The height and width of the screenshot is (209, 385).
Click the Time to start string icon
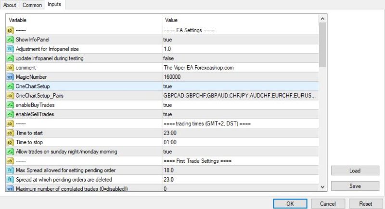(10, 133)
